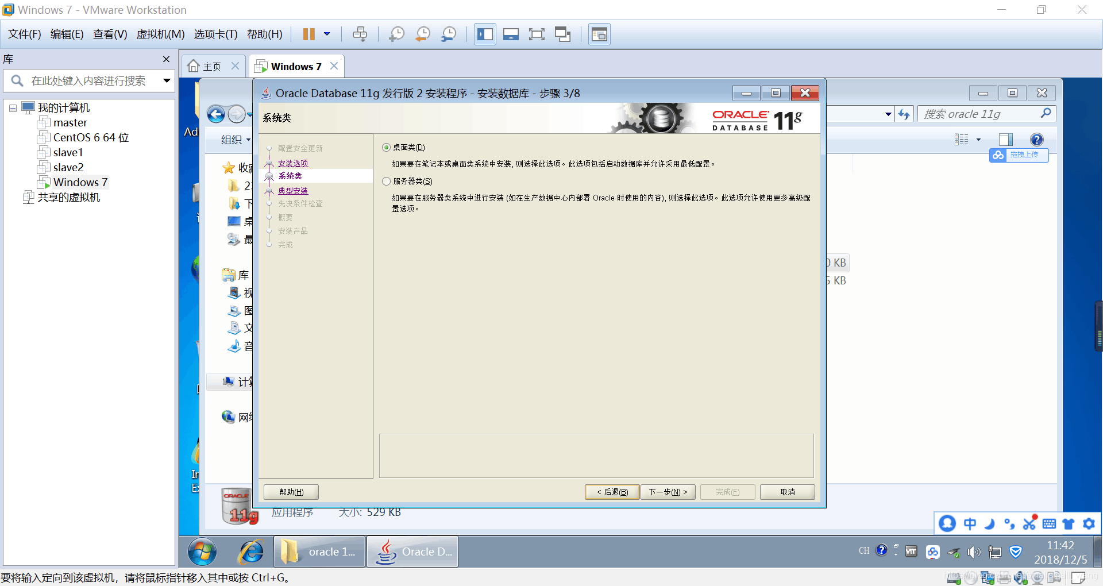This screenshot has height=586, width=1103.
Task: Open the 选项卡(T) menu
Action: (215, 34)
